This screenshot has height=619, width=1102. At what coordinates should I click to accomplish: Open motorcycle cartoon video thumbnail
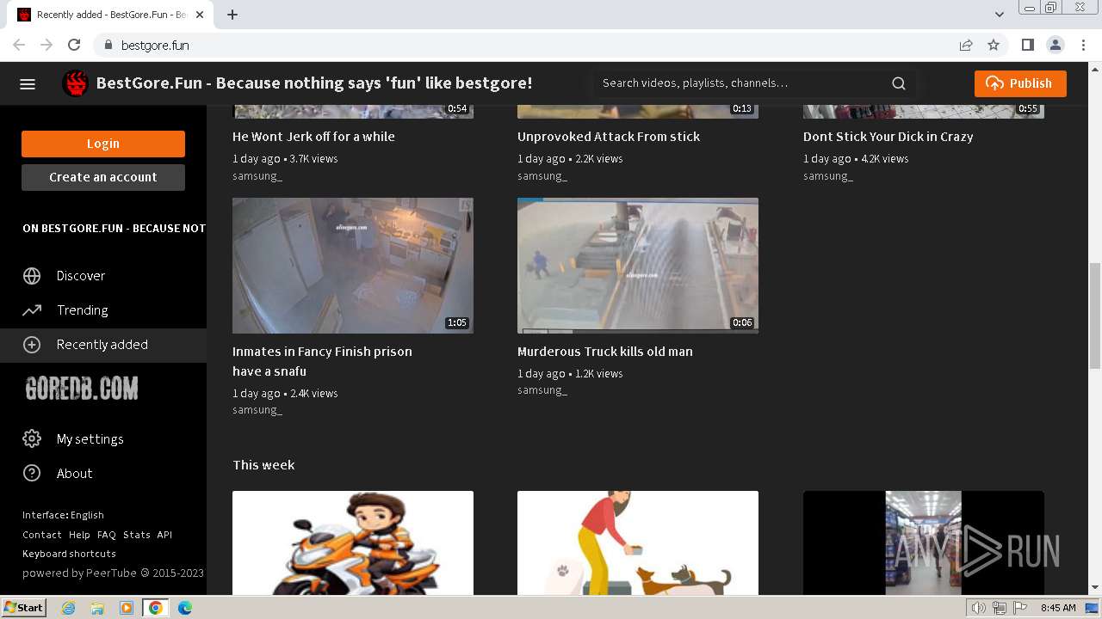(353, 543)
